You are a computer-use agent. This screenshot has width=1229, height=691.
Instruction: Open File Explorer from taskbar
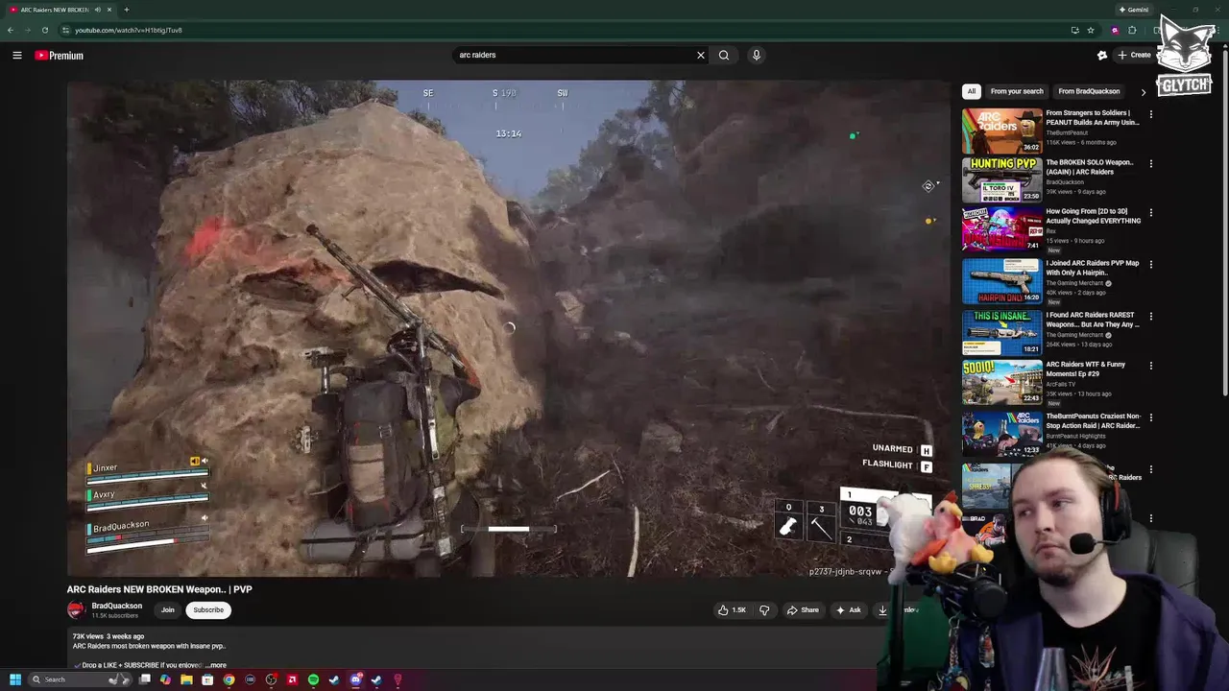point(186,679)
